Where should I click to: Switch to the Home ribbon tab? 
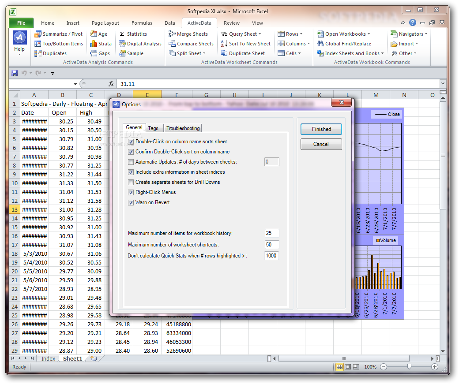click(x=47, y=23)
